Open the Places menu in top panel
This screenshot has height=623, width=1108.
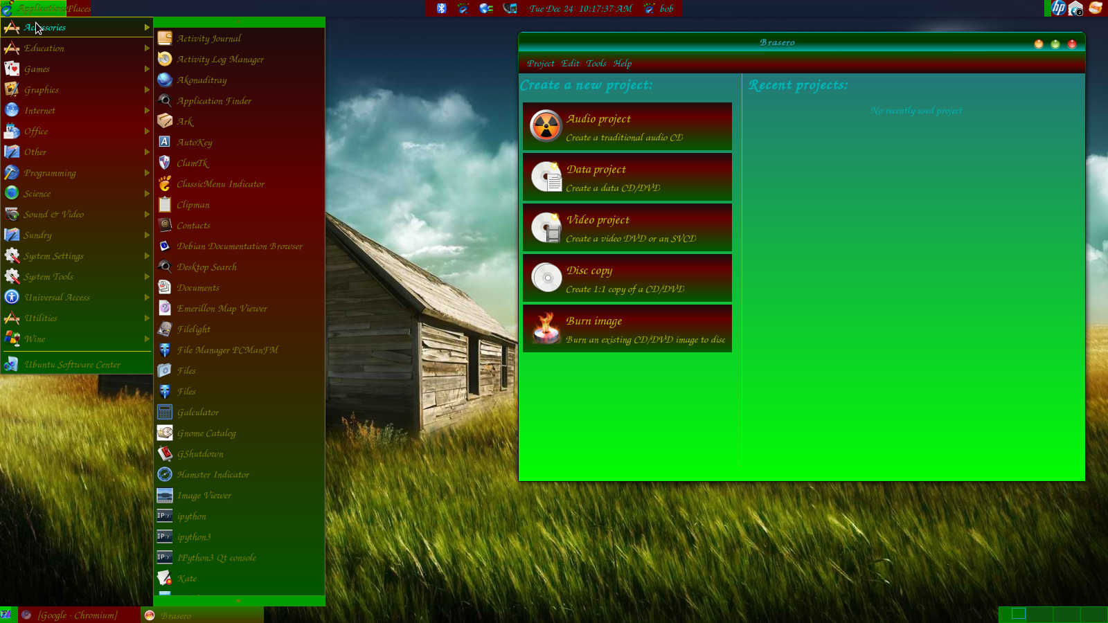click(79, 8)
